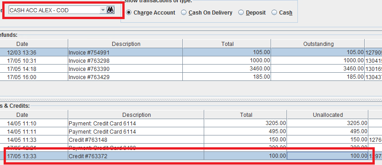Viewport: 382px width, 165px height.
Task: Select Credit #763372 row
Action: pos(191,156)
